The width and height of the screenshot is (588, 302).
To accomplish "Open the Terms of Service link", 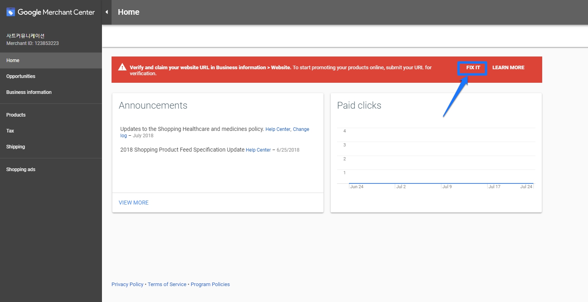I will 167,284.
